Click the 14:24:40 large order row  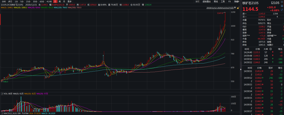pos(263,52)
